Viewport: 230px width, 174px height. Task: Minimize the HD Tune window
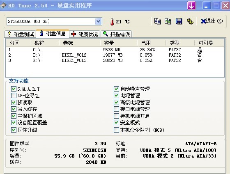click(x=207, y=6)
